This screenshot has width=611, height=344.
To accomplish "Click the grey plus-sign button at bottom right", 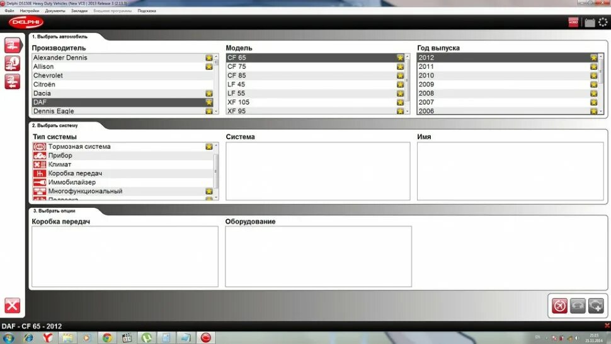I will [x=596, y=306].
